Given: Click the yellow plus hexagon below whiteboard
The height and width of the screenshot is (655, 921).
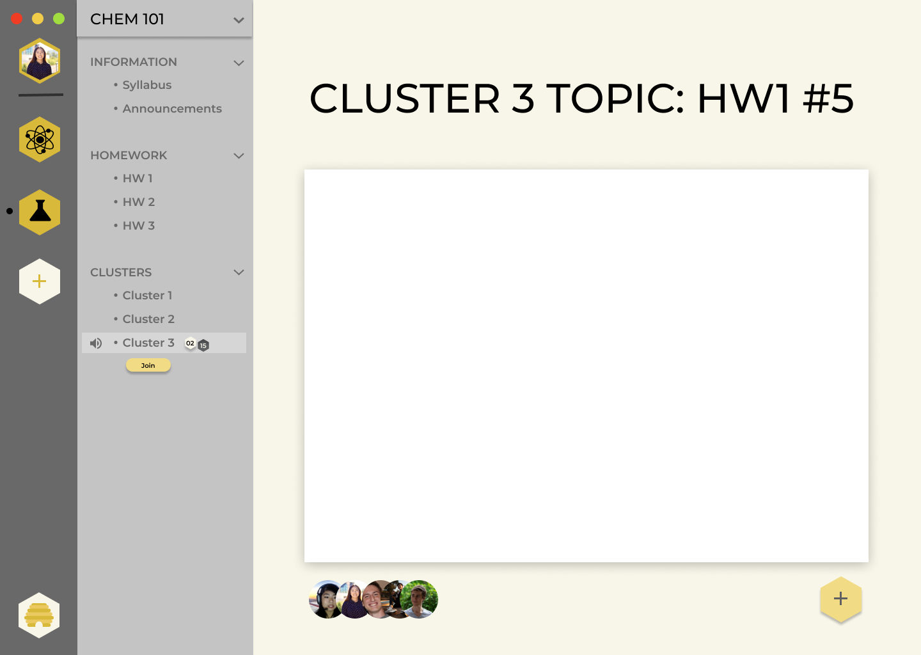Looking at the screenshot, I should pos(841,599).
